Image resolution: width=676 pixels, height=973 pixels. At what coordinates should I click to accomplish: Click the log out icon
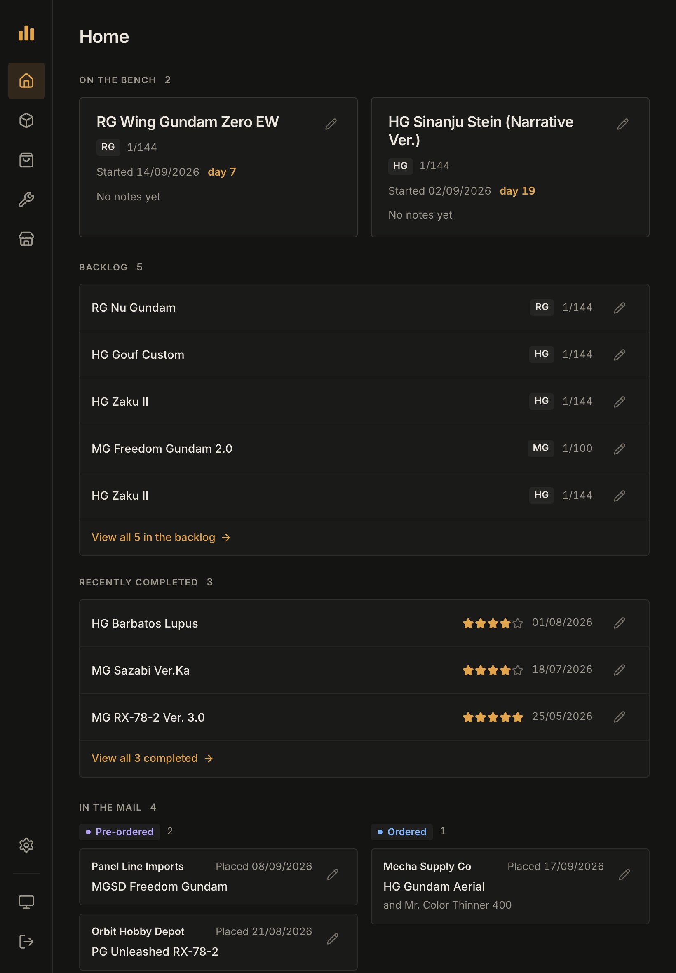[26, 942]
